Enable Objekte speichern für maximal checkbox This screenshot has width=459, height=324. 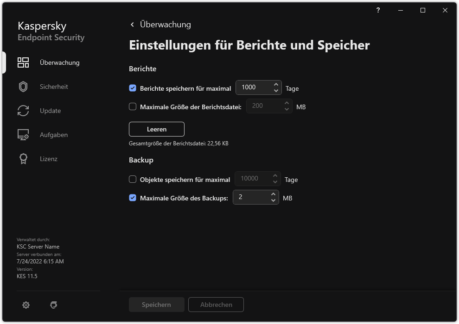[132, 179]
